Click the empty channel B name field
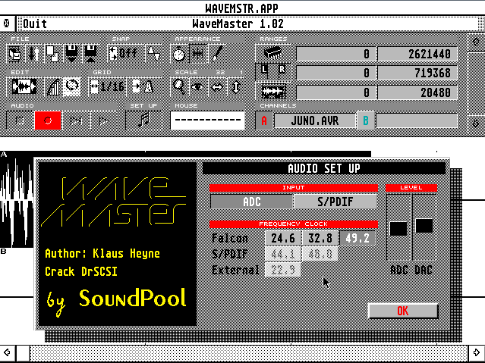 click(x=417, y=120)
